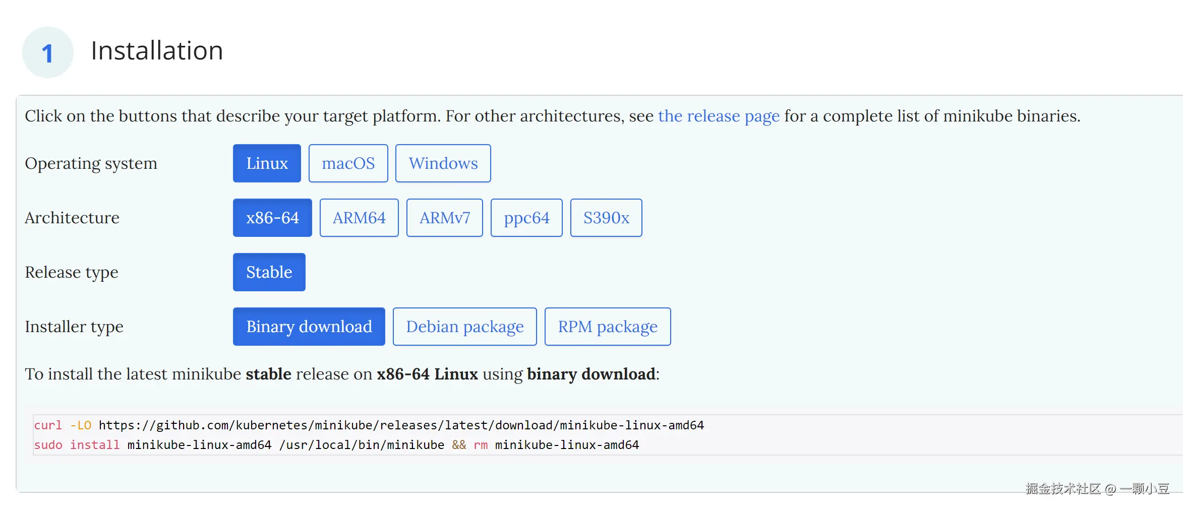Click the step number 1 badge
Image resolution: width=1183 pixels, height=509 pixels.
47,52
